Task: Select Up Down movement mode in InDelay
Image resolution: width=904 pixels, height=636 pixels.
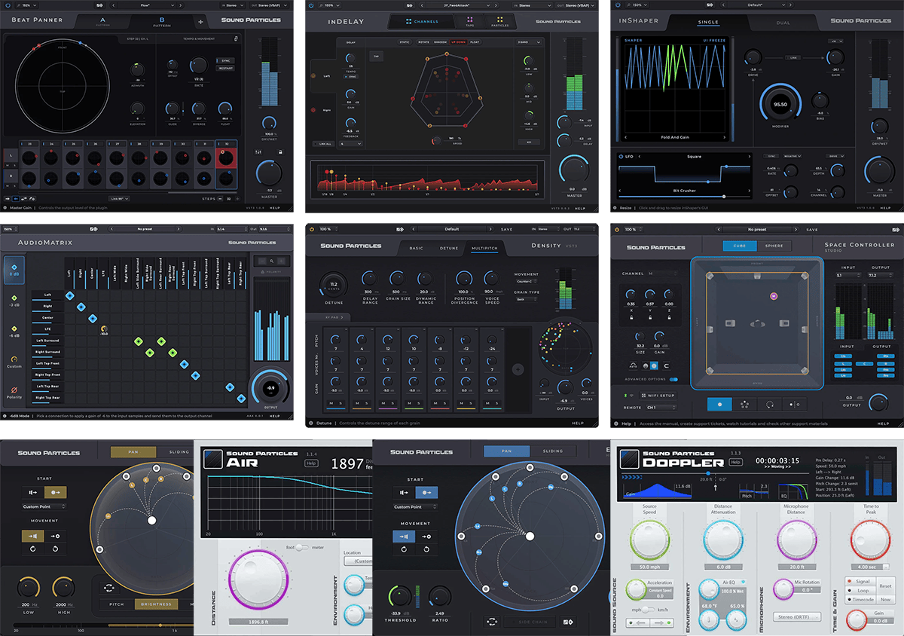Action: coord(458,42)
